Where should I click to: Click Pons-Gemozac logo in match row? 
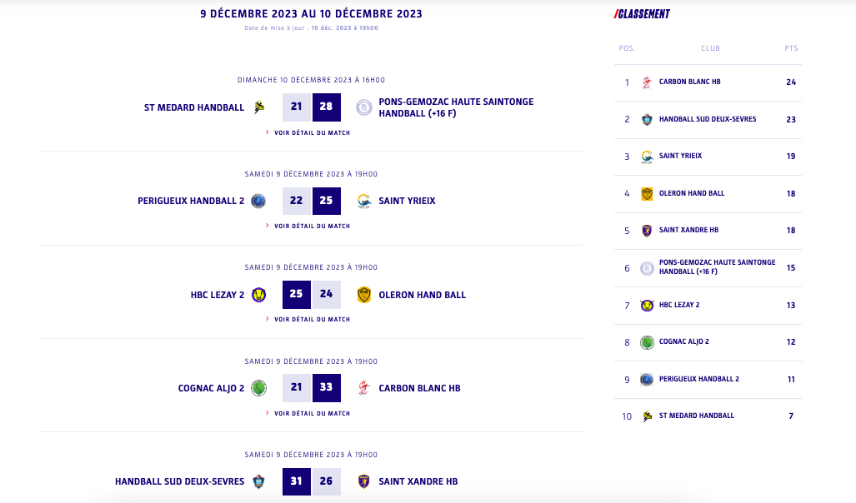tap(364, 107)
